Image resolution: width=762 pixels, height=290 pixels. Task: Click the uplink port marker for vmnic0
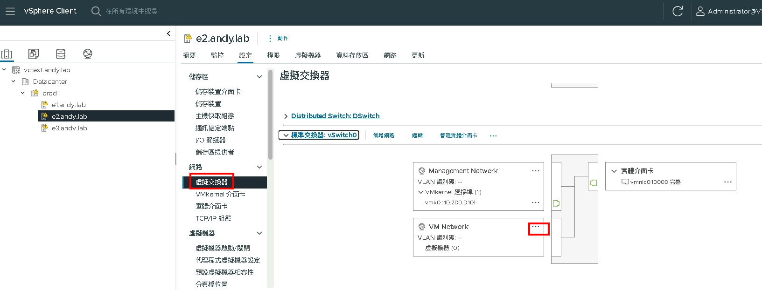594,182
